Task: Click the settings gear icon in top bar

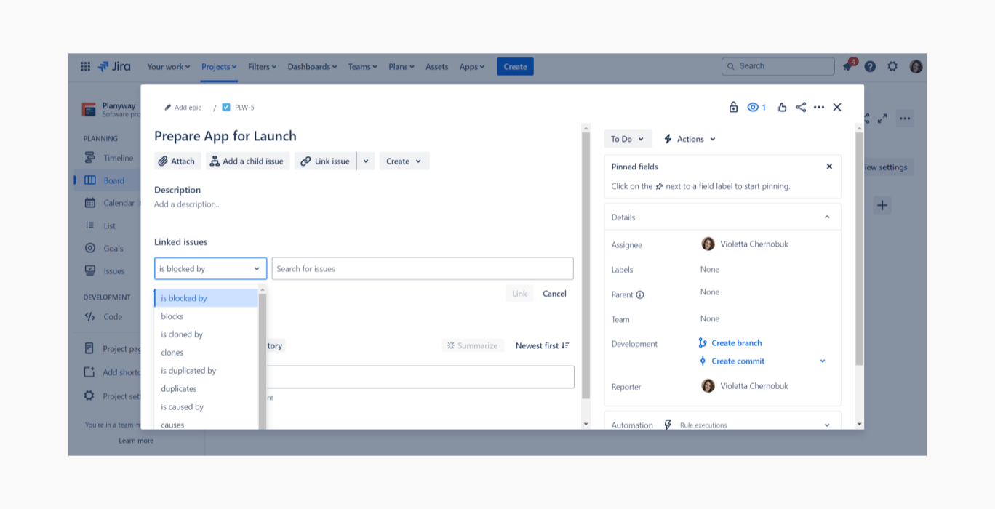Action: click(x=892, y=66)
